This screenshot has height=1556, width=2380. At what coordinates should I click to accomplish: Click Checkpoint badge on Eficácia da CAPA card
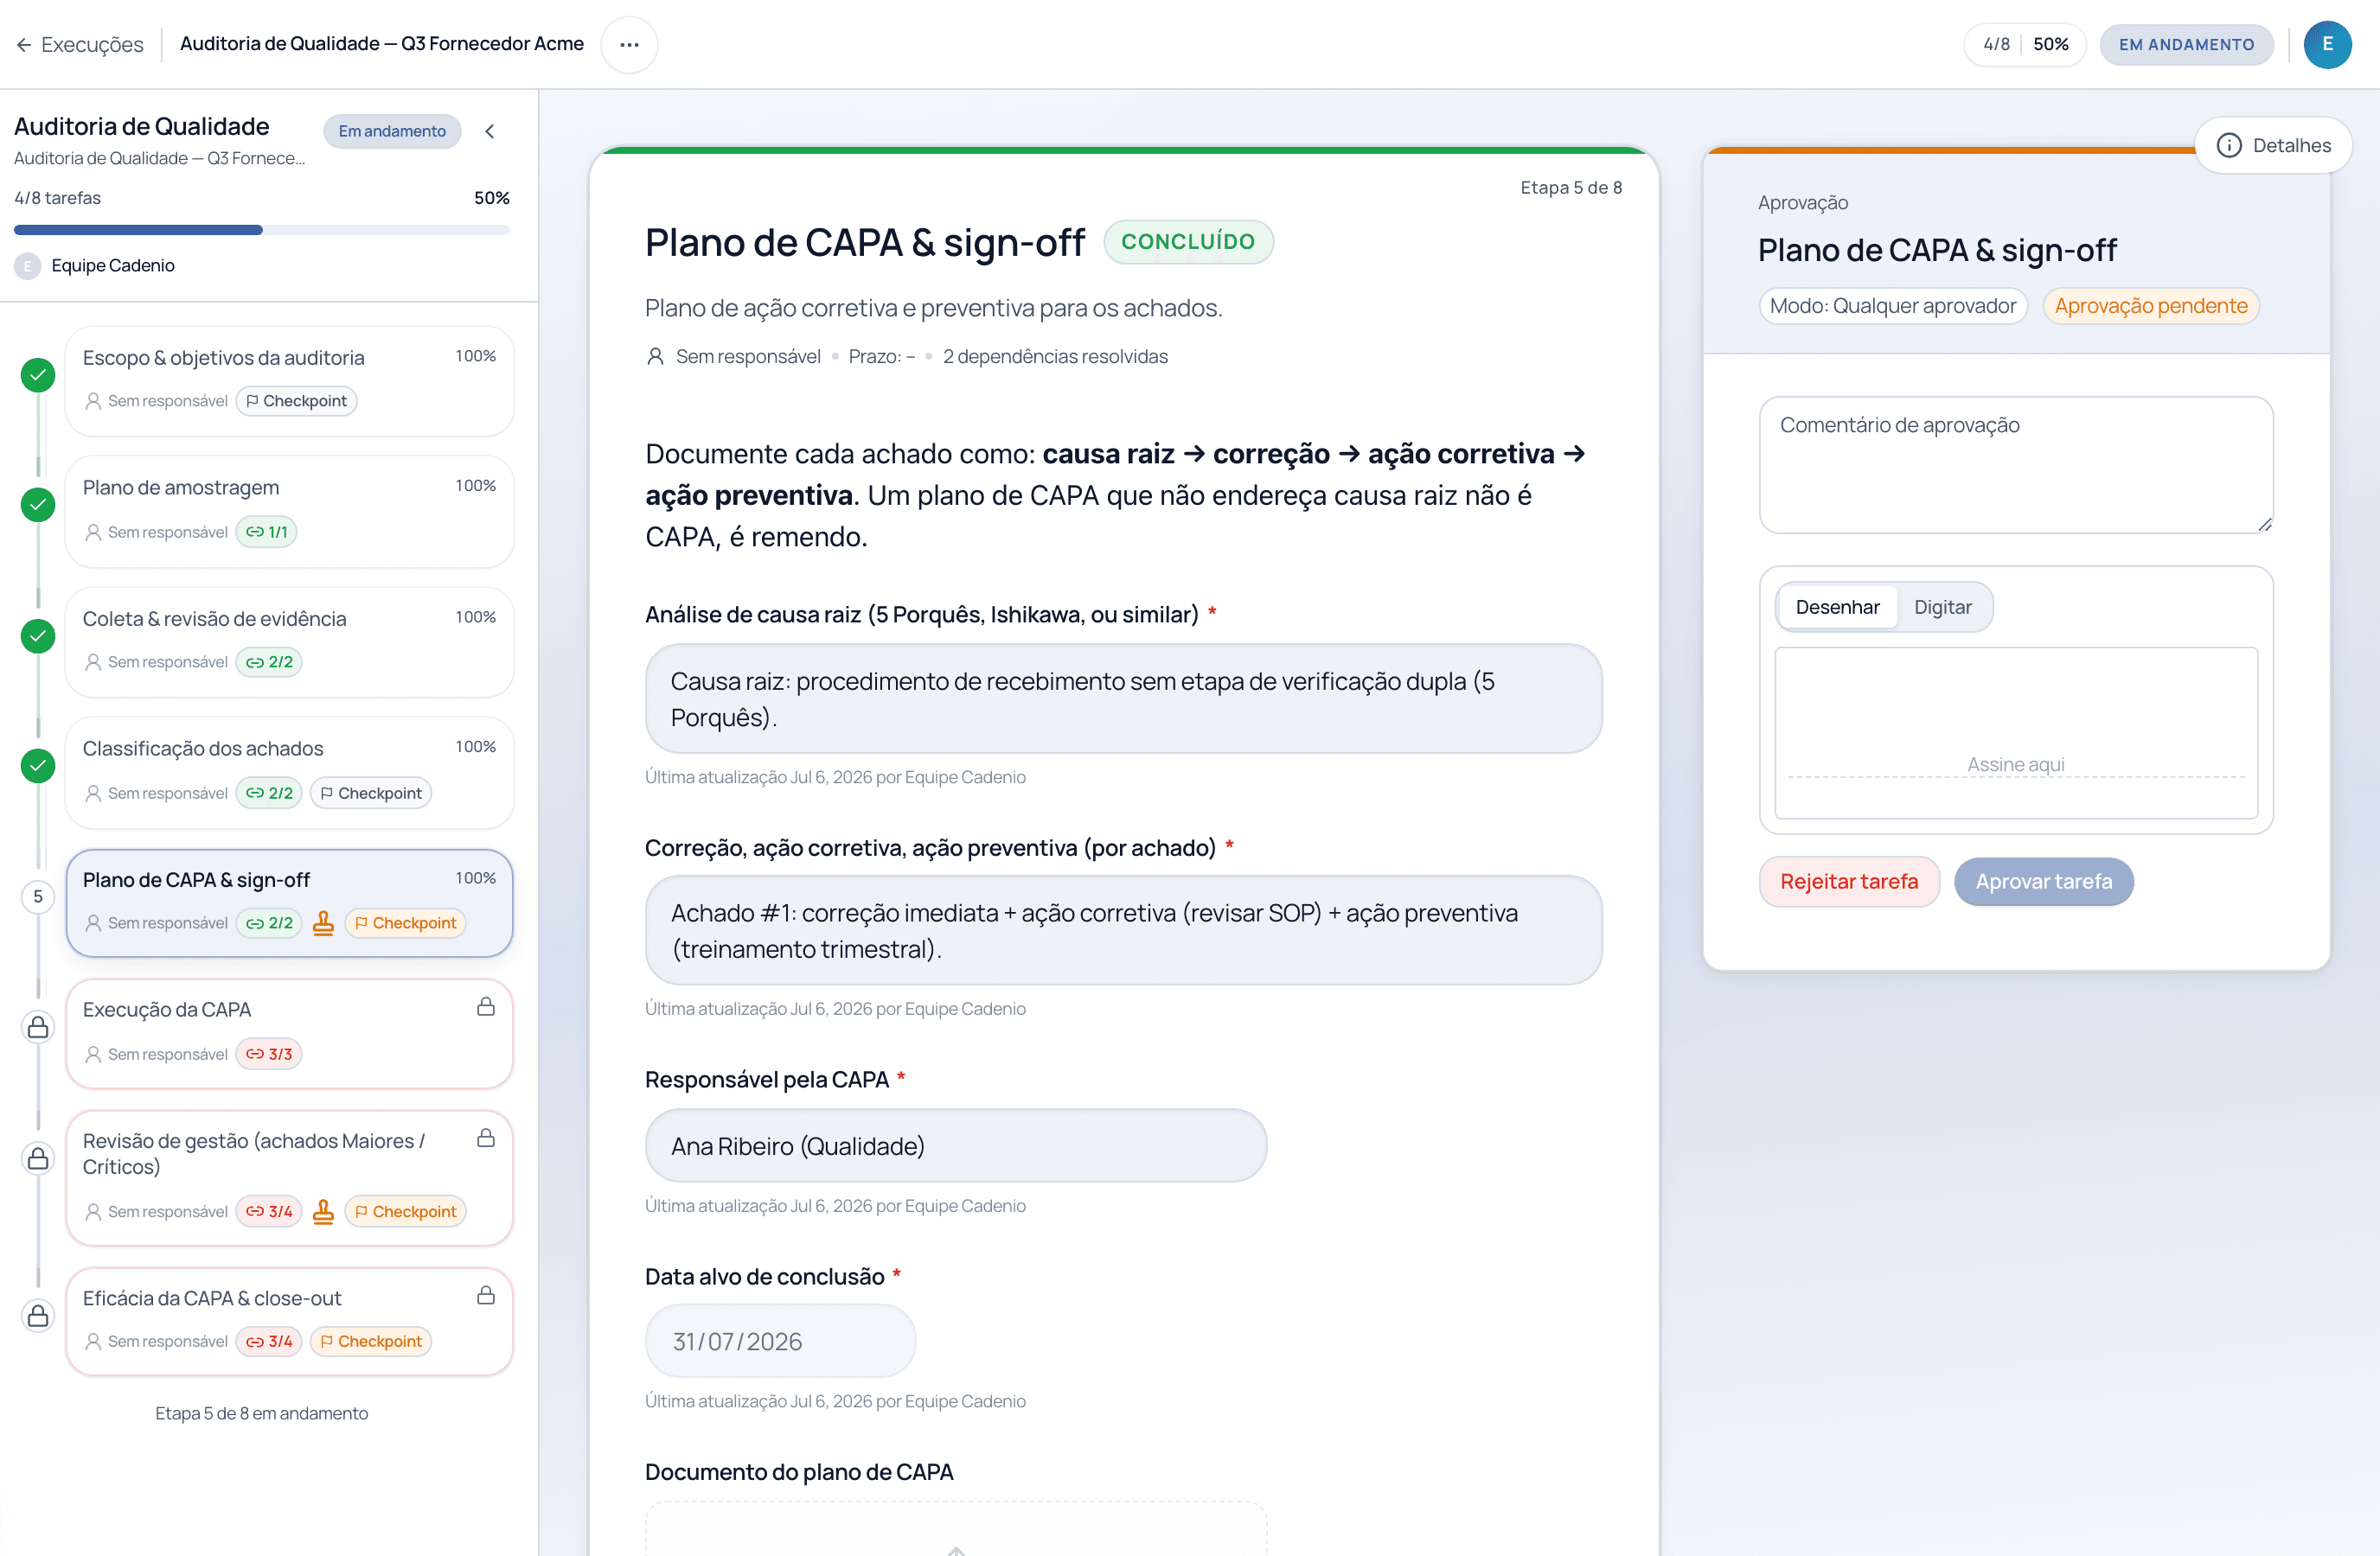(x=371, y=1342)
